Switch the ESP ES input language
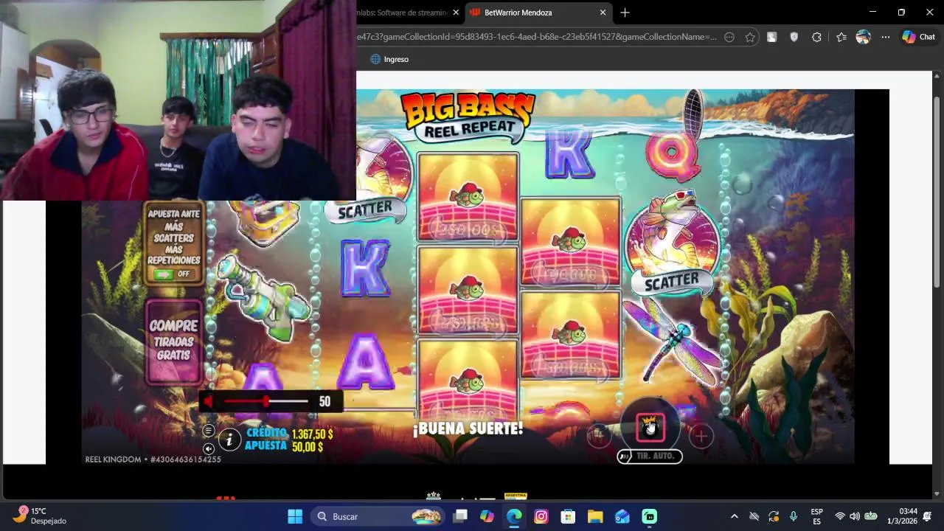The image size is (944, 531). (x=816, y=516)
